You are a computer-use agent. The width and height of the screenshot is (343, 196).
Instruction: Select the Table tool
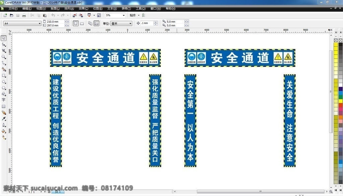pyautogui.click(x=3, y=106)
